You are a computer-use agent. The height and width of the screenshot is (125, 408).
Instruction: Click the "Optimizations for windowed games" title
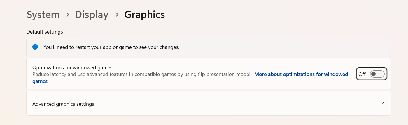coord(72,68)
